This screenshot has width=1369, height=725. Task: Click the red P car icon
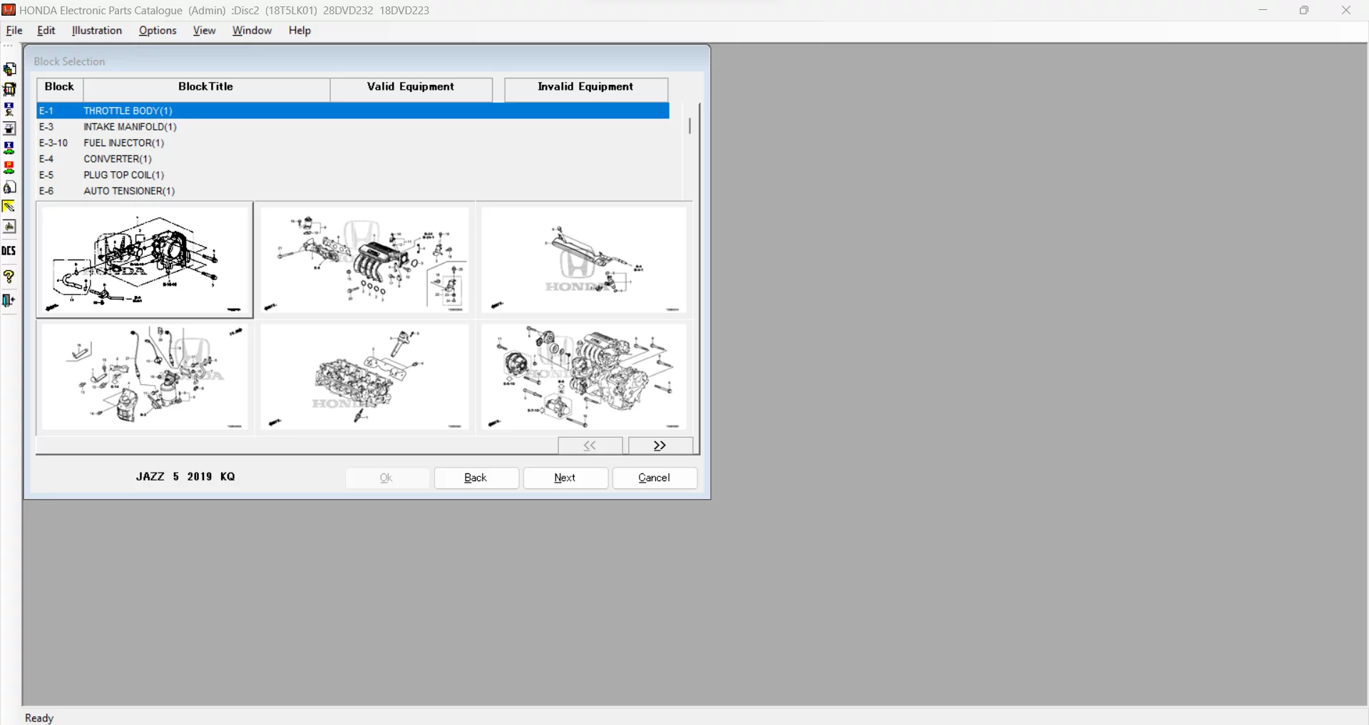click(x=9, y=168)
